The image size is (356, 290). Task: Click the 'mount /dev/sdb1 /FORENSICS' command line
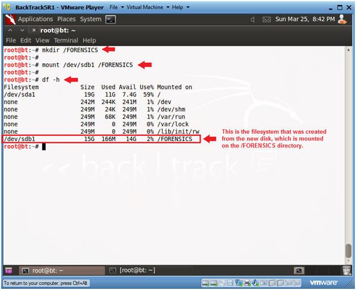(x=68, y=65)
